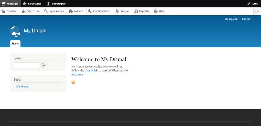The height and width of the screenshot is (126, 261).
Task: Focus the Search input field
Action: [x=27, y=65]
